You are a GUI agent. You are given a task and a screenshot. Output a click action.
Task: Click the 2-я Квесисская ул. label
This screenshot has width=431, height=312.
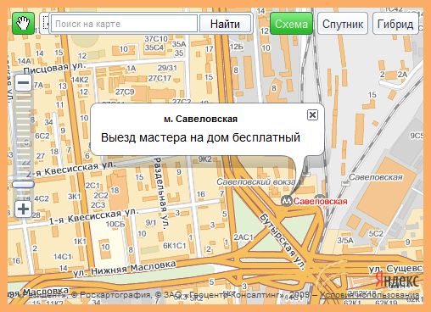(x=71, y=170)
